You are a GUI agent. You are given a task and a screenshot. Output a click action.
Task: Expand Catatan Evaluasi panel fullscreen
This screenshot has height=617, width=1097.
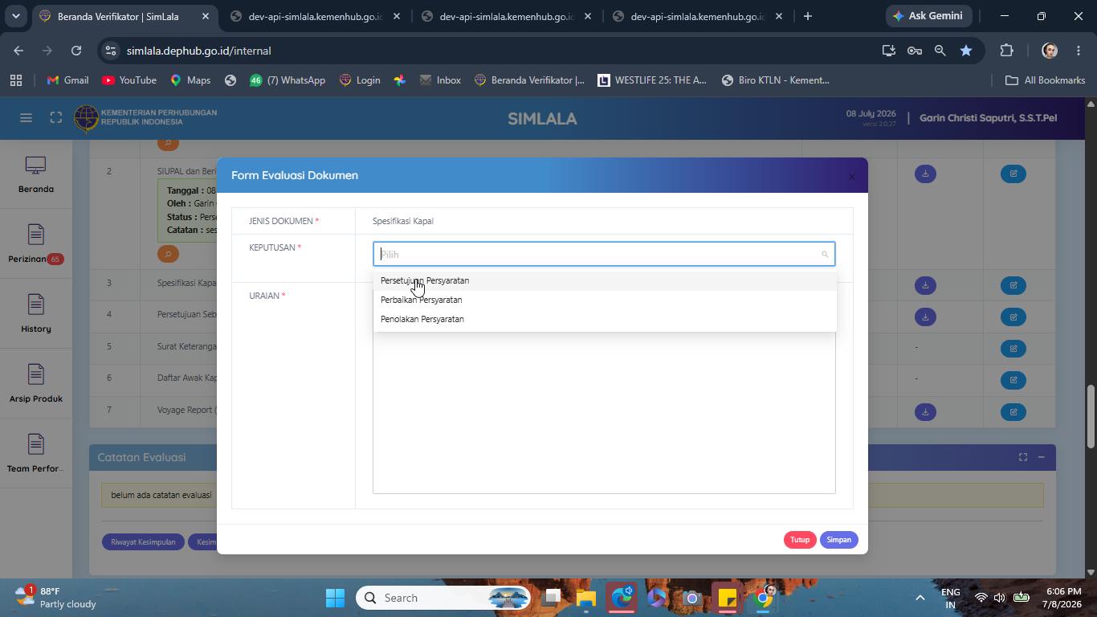tap(1023, 457)
